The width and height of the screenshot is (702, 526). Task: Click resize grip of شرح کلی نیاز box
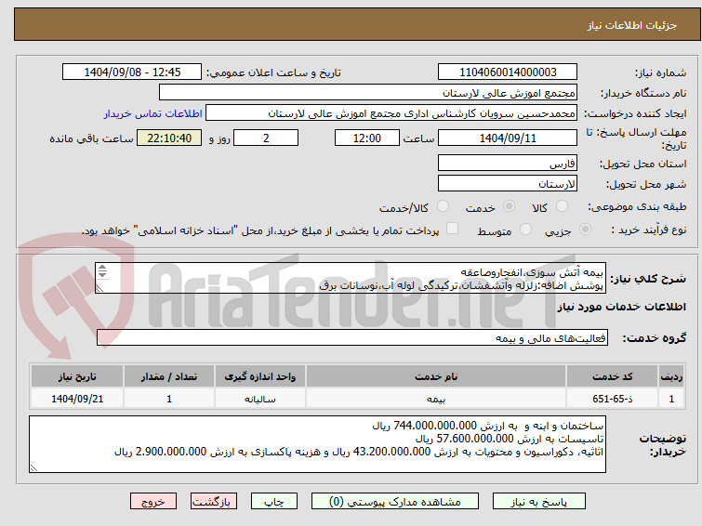pos(99,289)
